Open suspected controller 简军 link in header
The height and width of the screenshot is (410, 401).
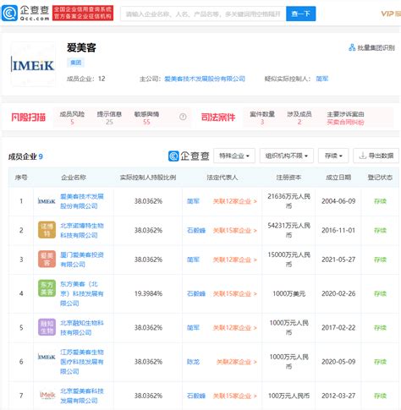click(x=322, y=79)
